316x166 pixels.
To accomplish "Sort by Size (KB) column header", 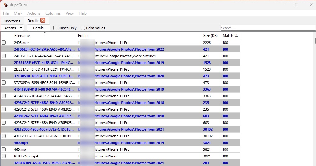I will 211,36.
